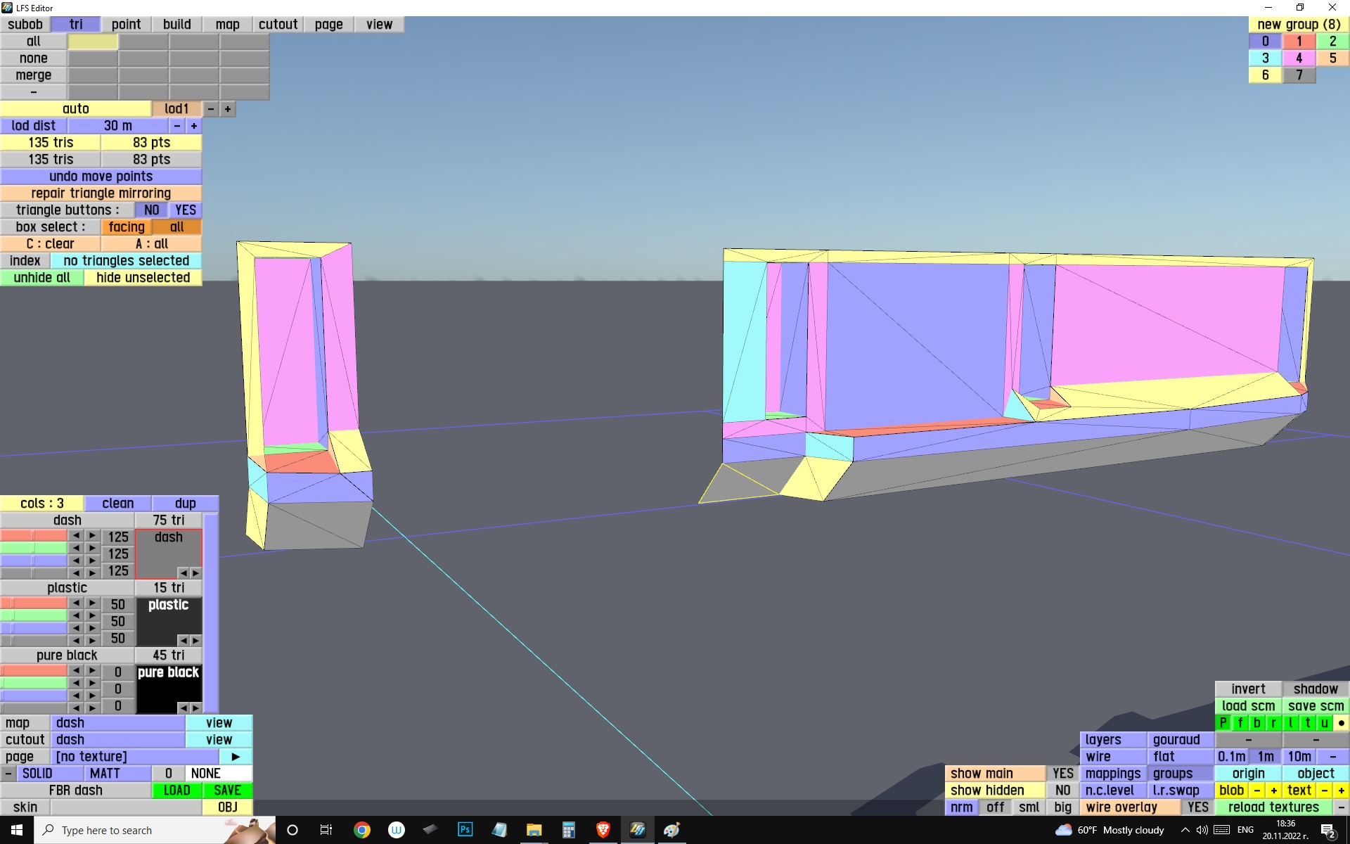
Task: Open the cutout tab
Action: 278,25
